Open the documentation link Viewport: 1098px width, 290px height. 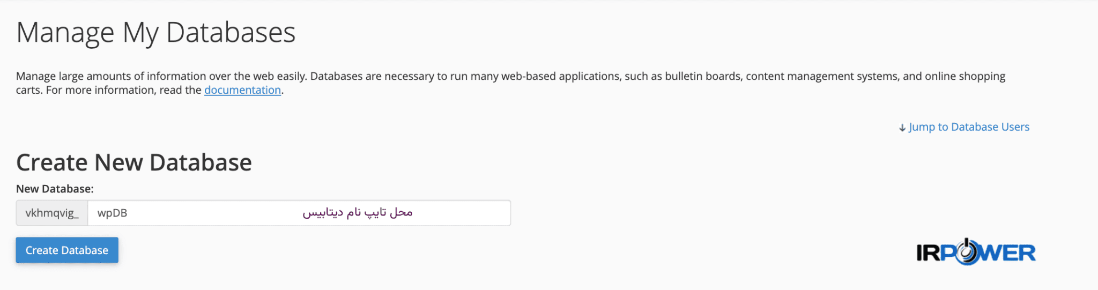tap(242, 90)
